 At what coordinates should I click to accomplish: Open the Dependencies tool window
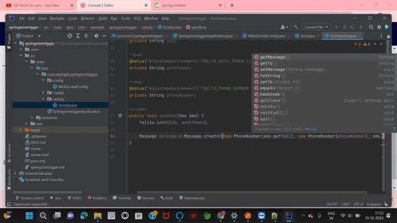click(192, 198)
